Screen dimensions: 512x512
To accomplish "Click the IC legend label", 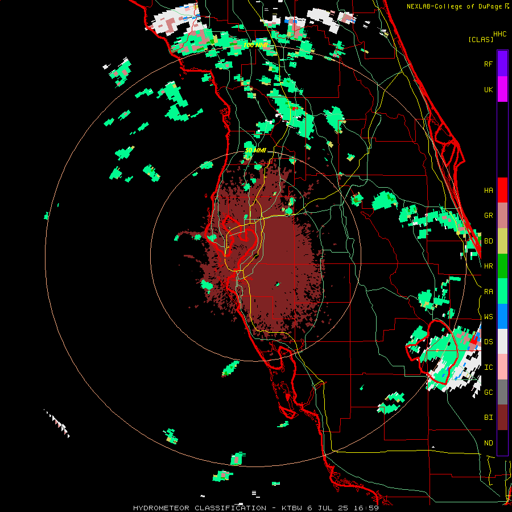I will [488, 368].
